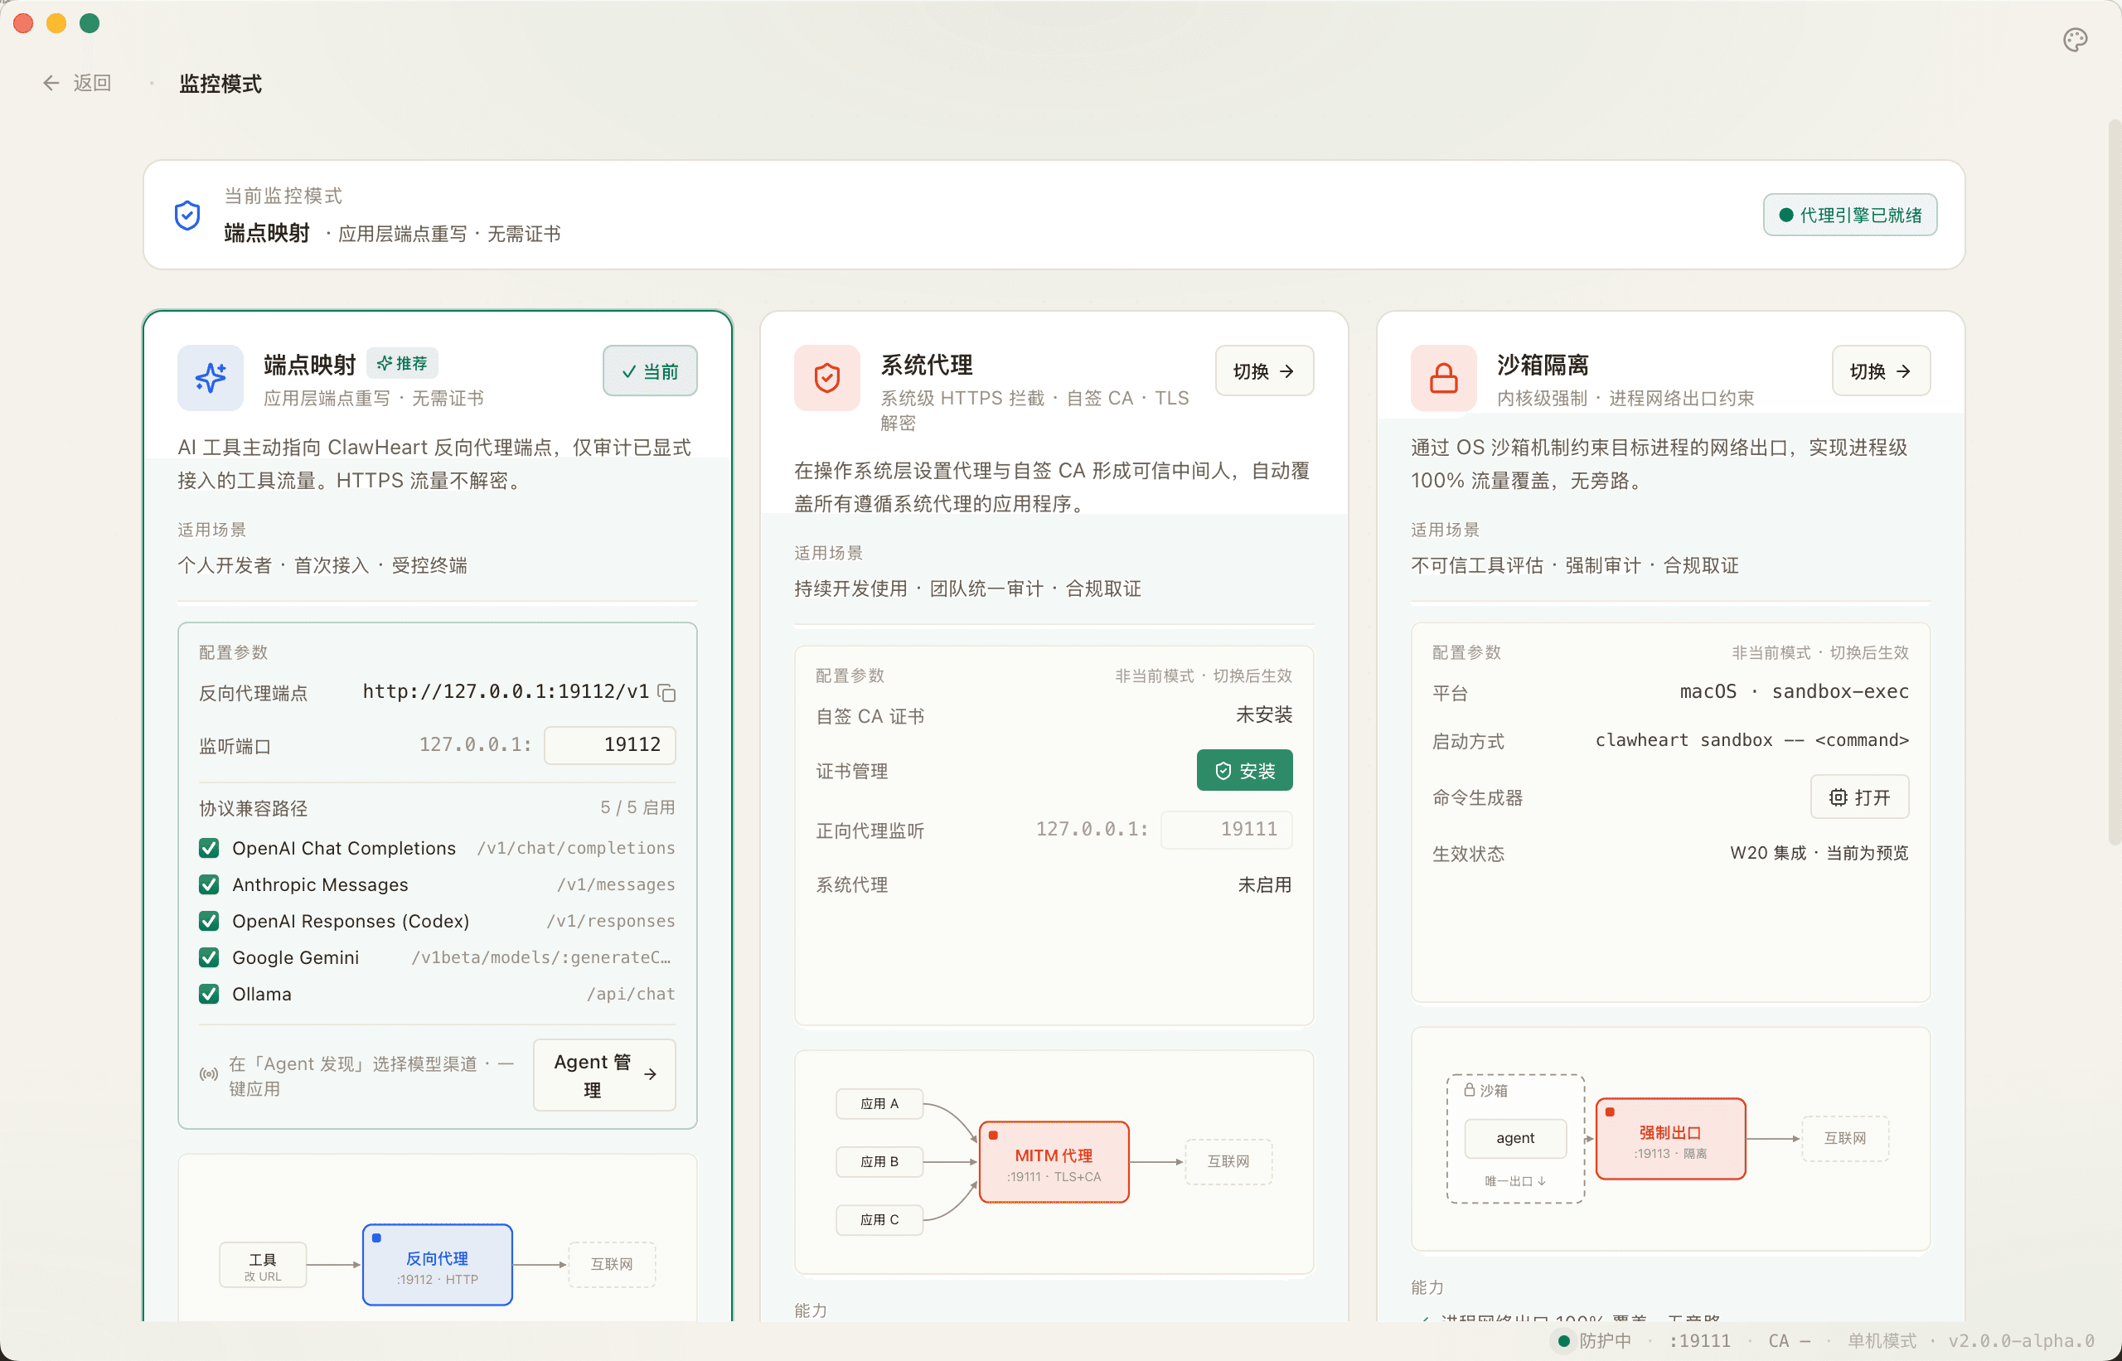
Task: Uncheck OpenAI Responses (Codex) path
Action: coord(209,921)
